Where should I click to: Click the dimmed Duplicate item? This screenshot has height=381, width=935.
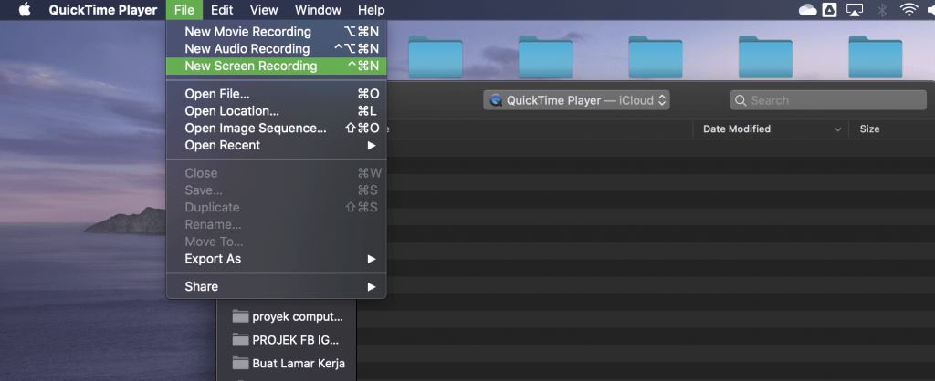[276, 208]
